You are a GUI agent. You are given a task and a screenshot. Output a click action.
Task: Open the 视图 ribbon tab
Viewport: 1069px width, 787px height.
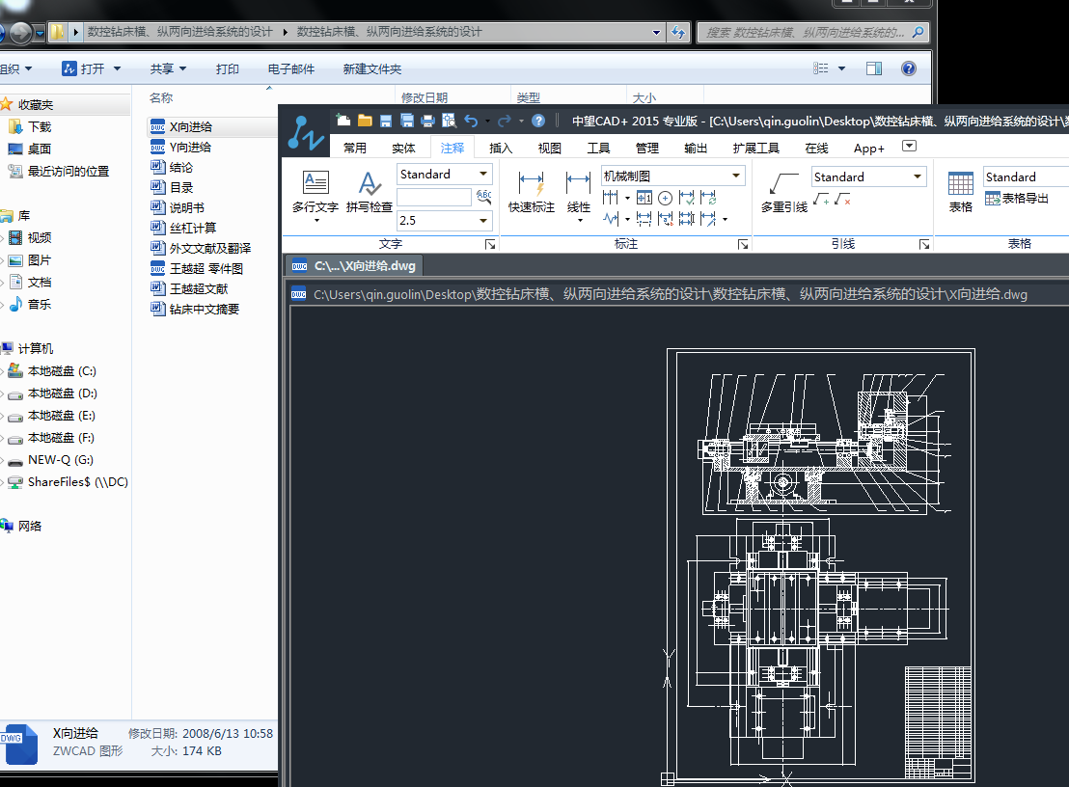[x=549, y=148]
